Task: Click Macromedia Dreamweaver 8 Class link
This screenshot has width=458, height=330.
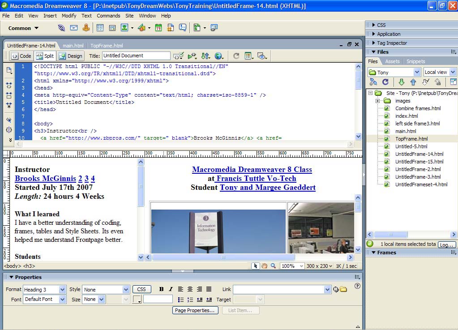Action: pyautogui.click(x=252, y=169)
